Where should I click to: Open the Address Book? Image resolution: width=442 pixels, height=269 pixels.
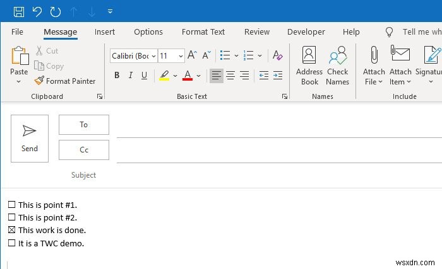[x=309, y=66]
